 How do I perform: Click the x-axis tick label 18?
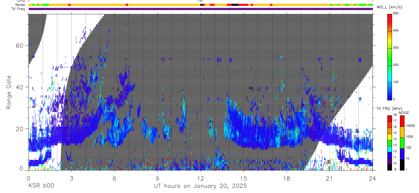point(287,178)
